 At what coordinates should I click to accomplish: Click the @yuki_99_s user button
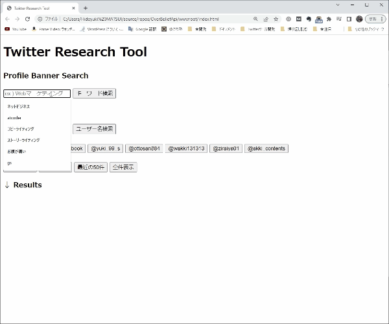[x=105, y=148]
